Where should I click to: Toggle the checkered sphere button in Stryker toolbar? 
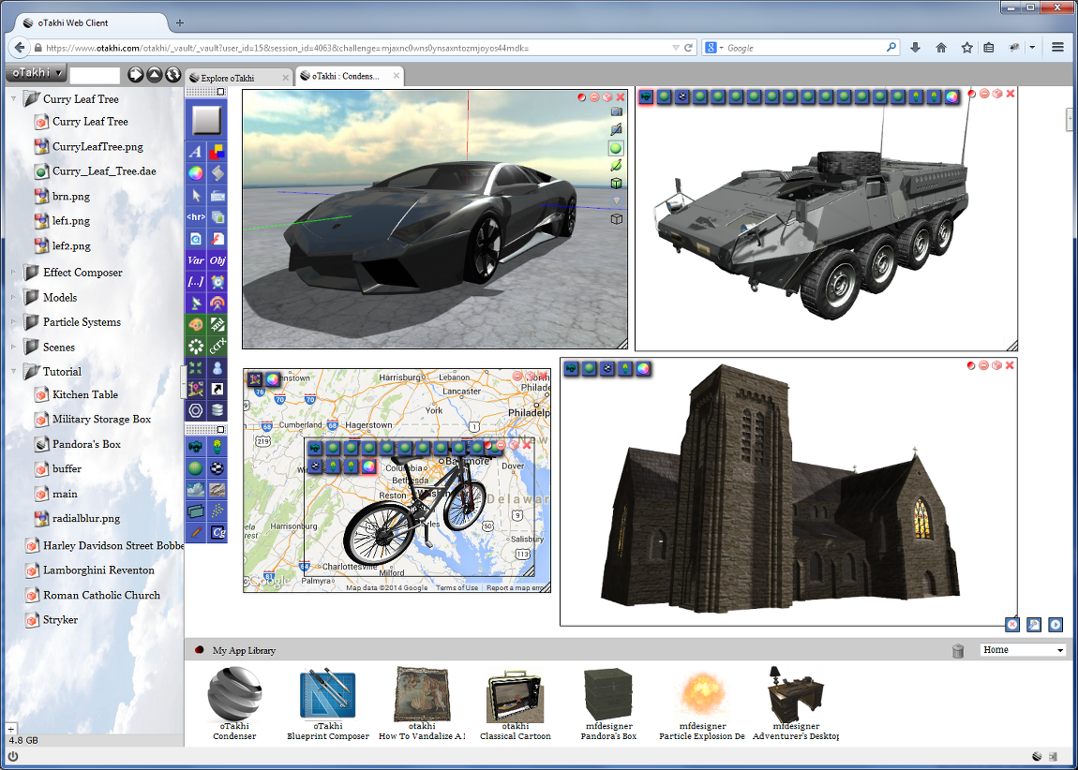coord(682,96)
